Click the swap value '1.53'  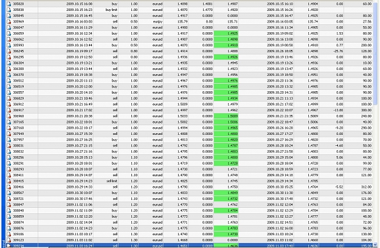pyautogui.click(x=340, y=33)
